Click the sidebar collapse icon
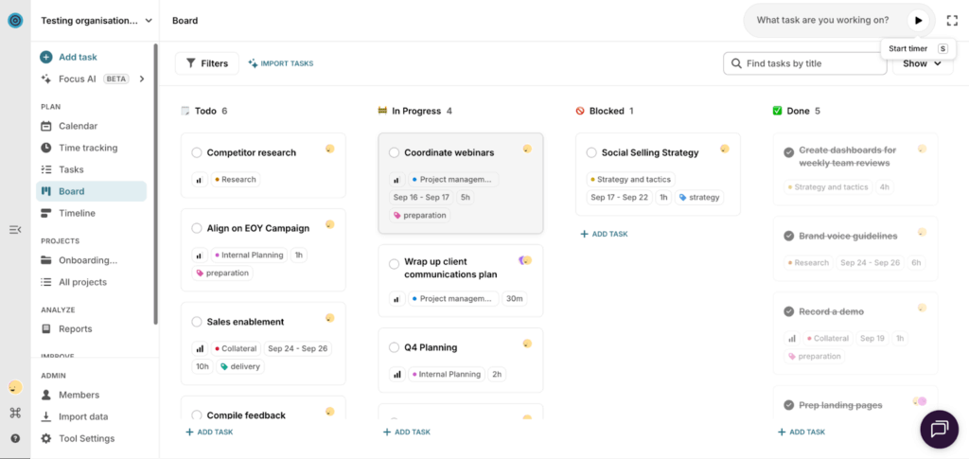Viewport: 969px width, 459px height. pos(15,230)
